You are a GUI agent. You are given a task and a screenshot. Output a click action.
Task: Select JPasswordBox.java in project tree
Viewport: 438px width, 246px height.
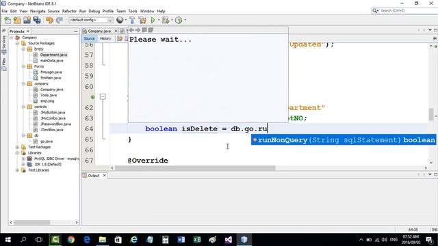(55, 124)
